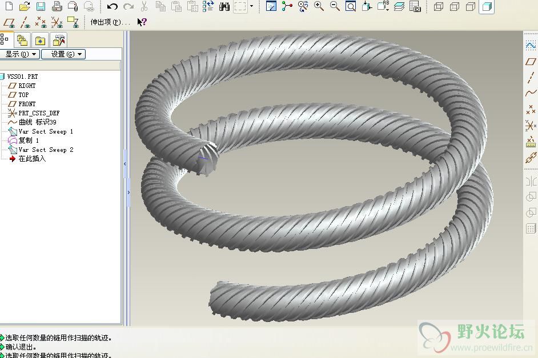The height and width of the screenshot is (358, 538).
Task: Toggle datum points visibility
Action: (41, 23)
